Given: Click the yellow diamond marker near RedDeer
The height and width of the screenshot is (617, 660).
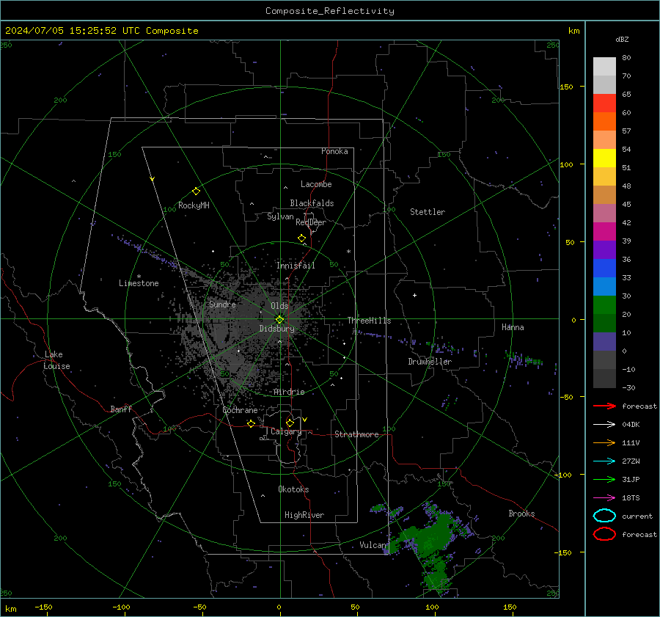Looking at the screenshot, I should pyautogui.click(x=301, y=238).
